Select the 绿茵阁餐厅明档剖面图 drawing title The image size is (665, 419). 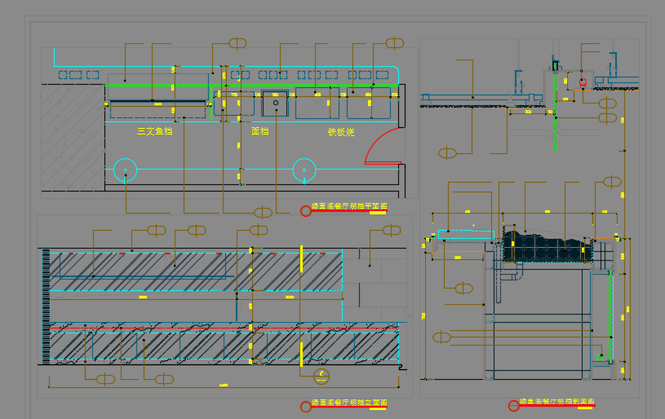[557, 401]
